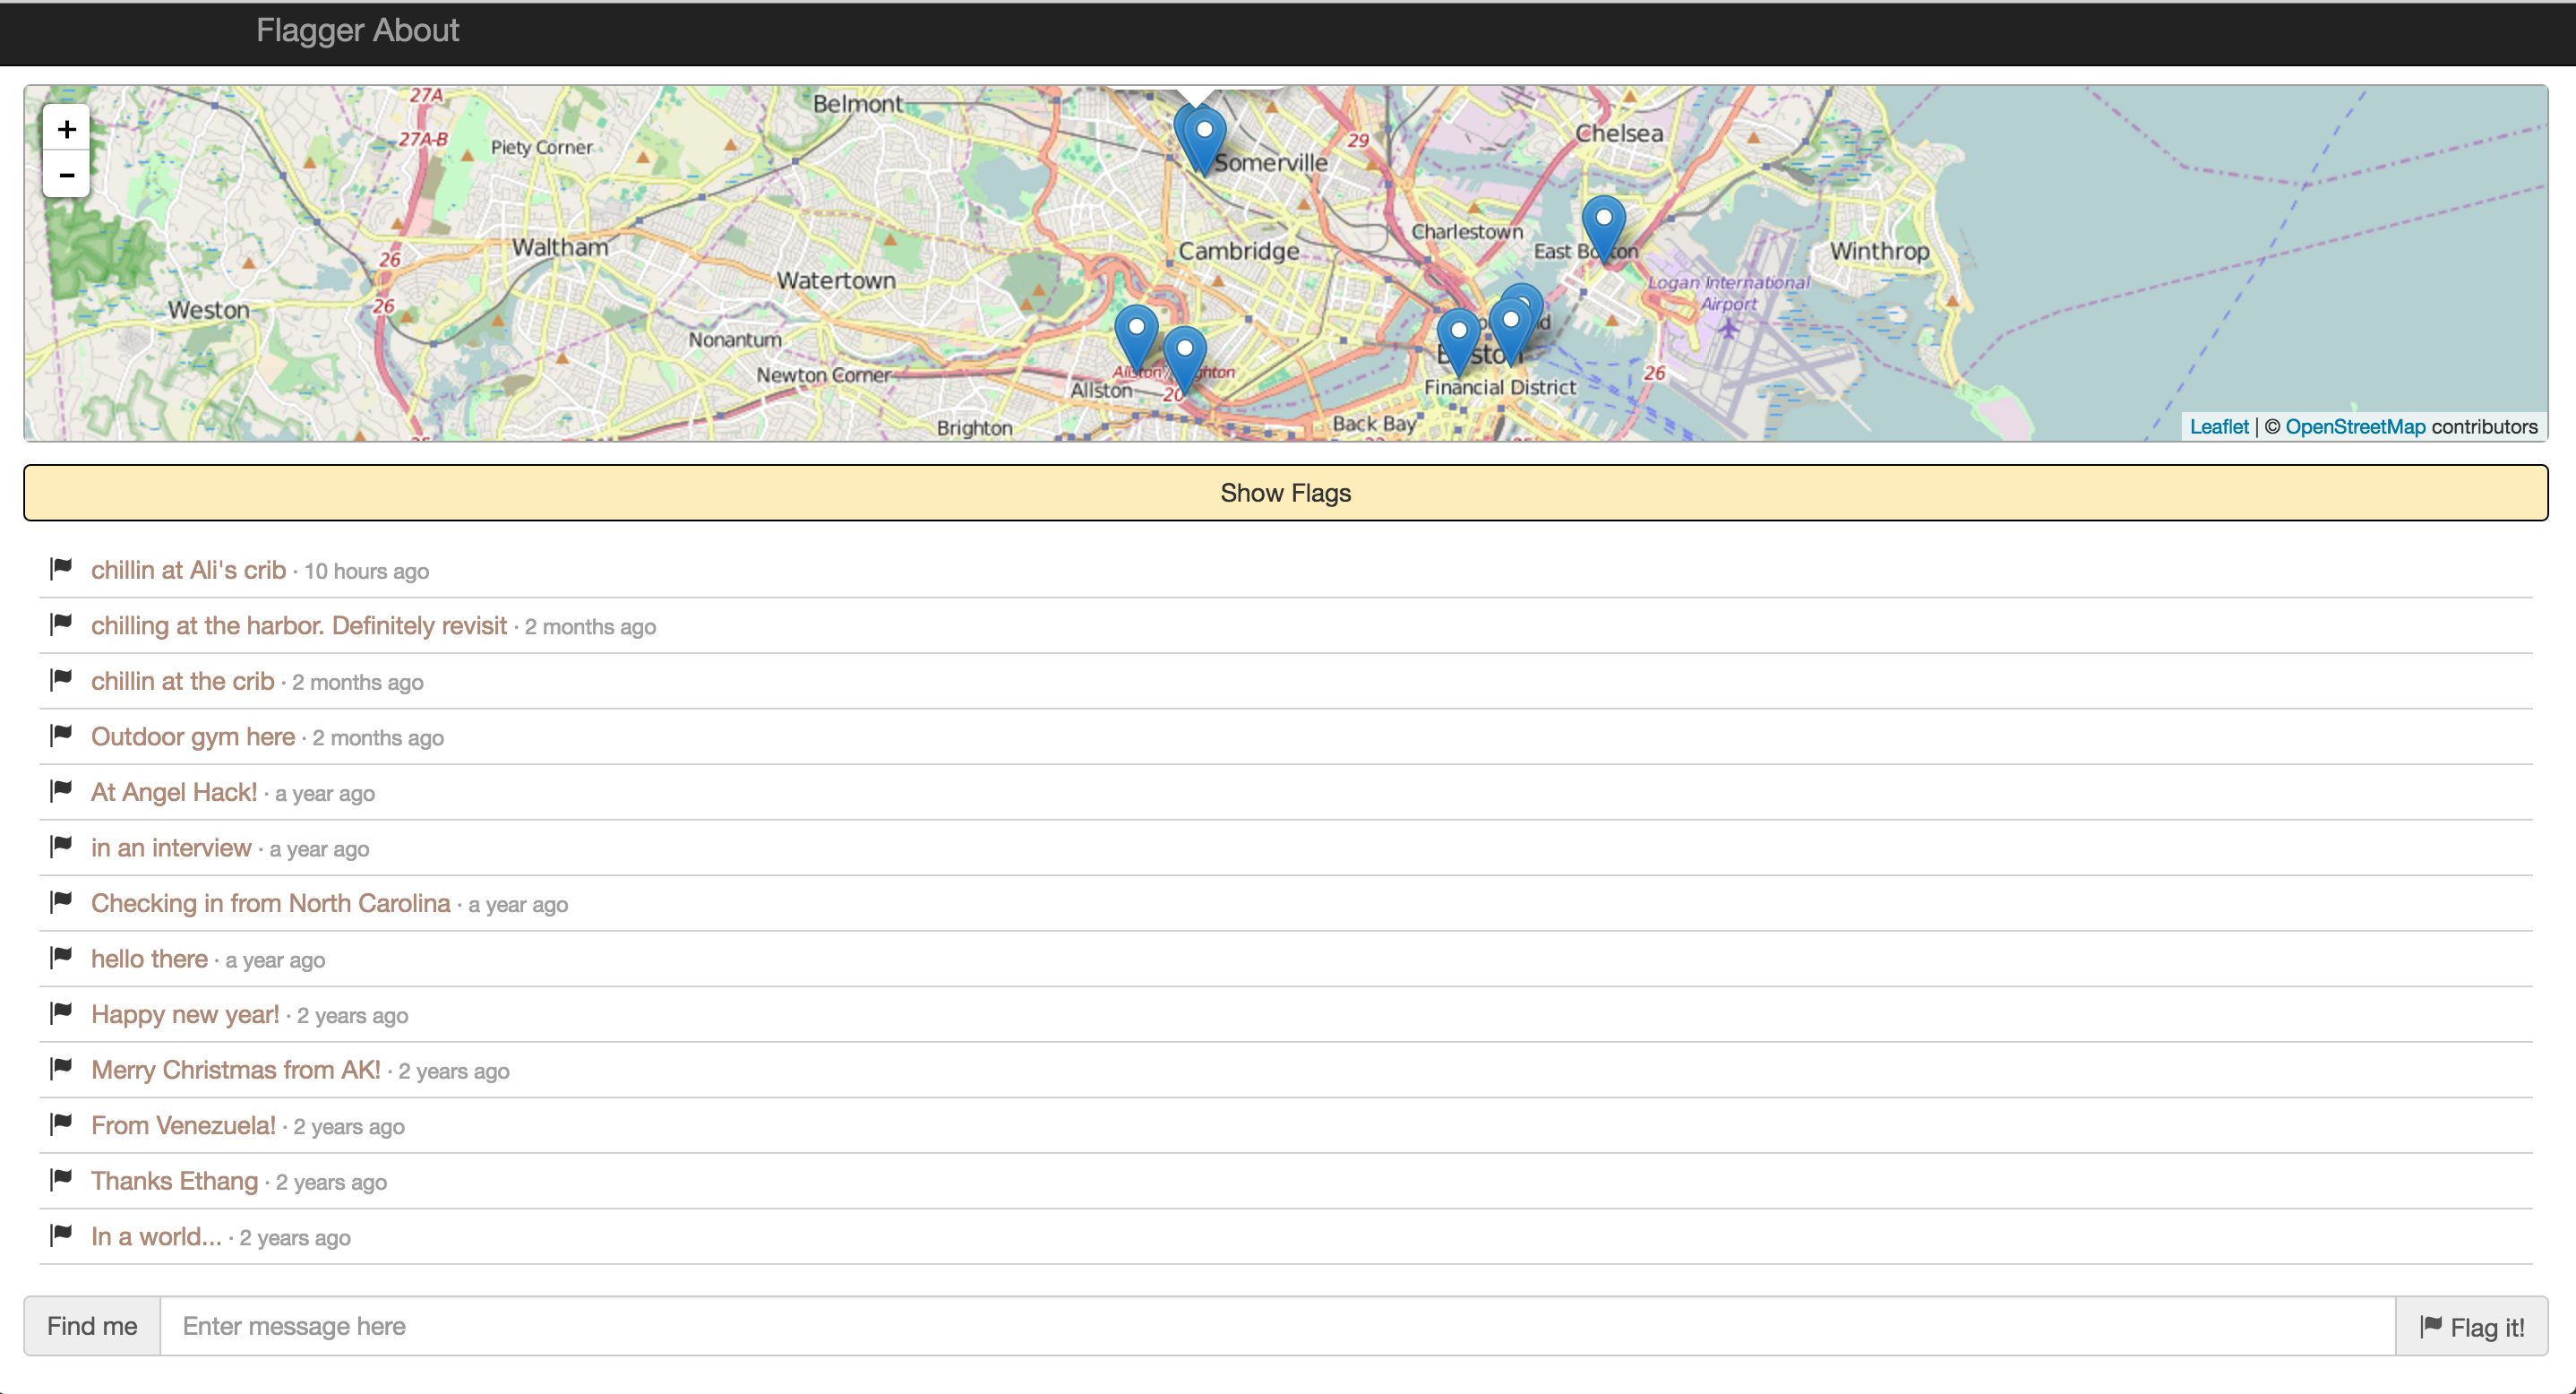Click flag icon beside 'Happy new year!'
Viewport: 2576px width, 1394px height.
point(62,1012)
